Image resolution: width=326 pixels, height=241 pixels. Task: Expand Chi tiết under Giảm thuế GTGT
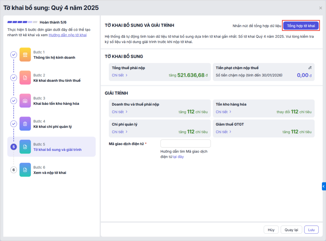tap(223, 132)
